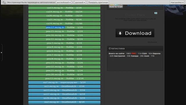Select the pmc4.mcsg.in Лобби 2/24 row

tap(64, 47)
